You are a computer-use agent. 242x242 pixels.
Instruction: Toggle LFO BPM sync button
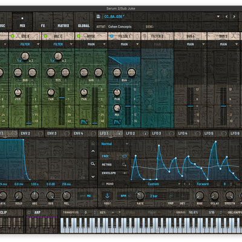pyautogui.click(x=123, y=196)
